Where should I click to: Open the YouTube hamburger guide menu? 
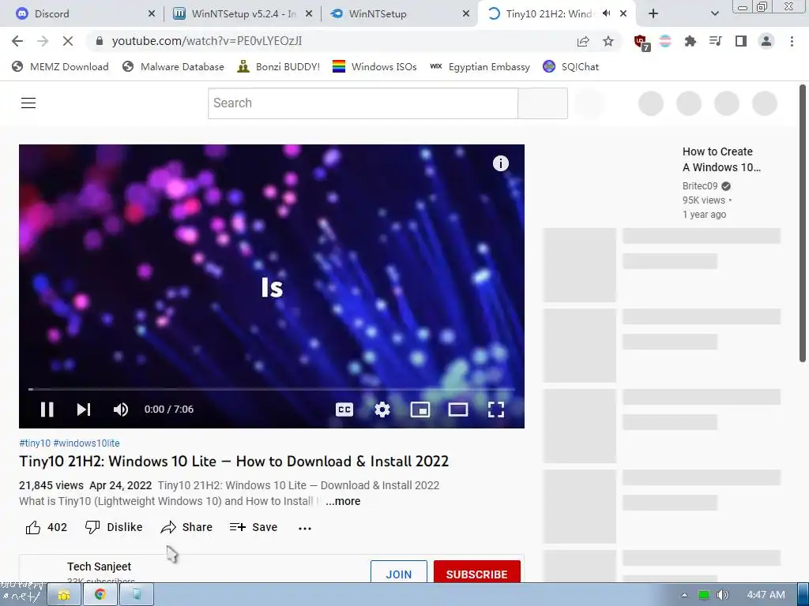point(28,103)
